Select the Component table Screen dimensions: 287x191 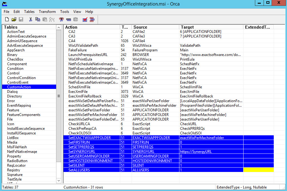(x=17, y=64)
